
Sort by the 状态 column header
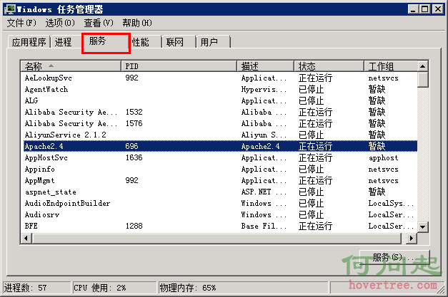point(329,66)
